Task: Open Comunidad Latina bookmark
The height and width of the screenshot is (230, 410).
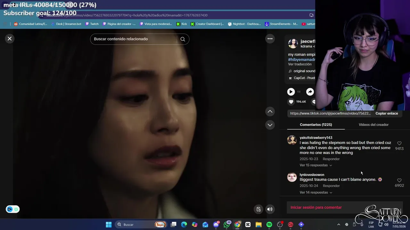Action: point(30,24)
